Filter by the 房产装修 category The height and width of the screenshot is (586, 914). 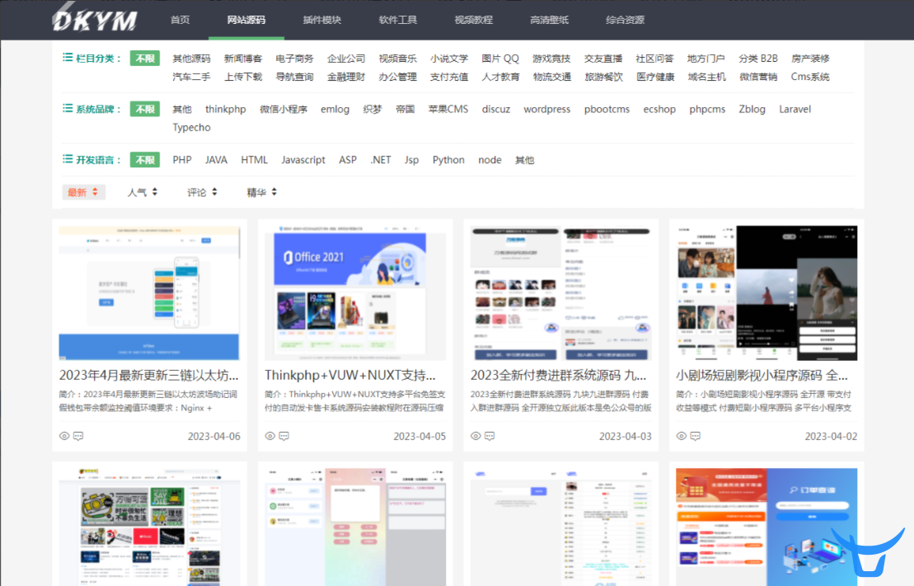[x=810, y=59]
